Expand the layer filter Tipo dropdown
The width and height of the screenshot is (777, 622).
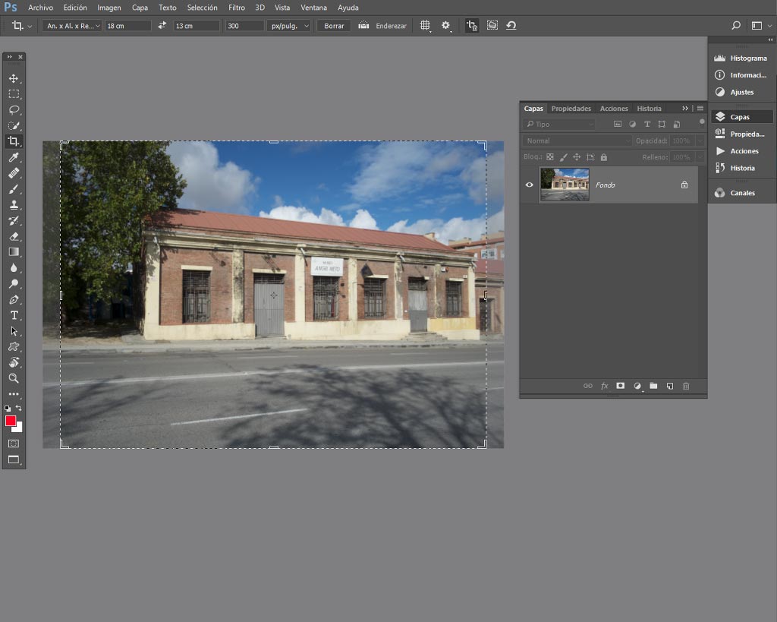click(x=558, y=124)
